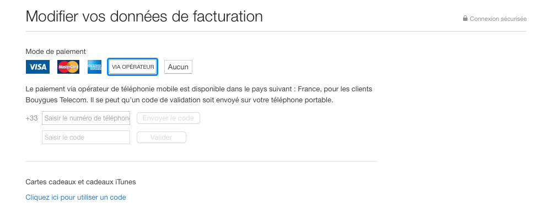The width and height of the screenshot is (559, 214).
Task: Click the +33 country code prefix
Action: tap(32, 118)
